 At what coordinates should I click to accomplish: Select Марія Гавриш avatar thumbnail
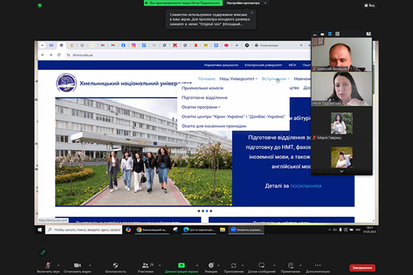pos(341,123)
